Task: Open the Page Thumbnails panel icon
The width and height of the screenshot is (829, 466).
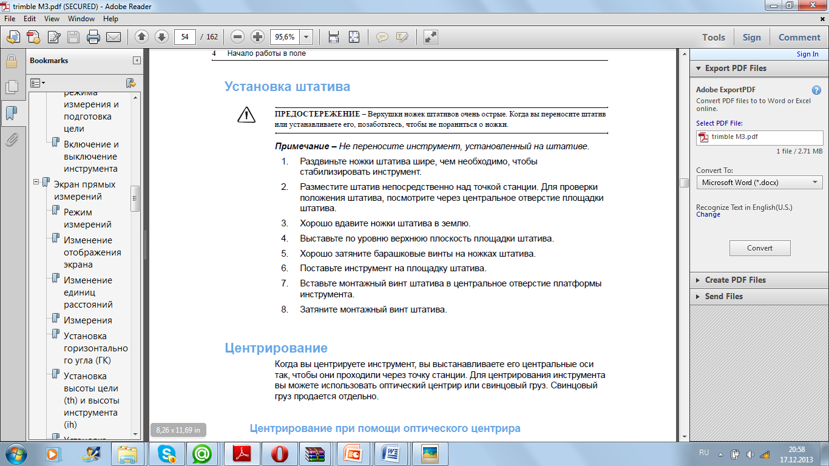Action: (11, 87)
